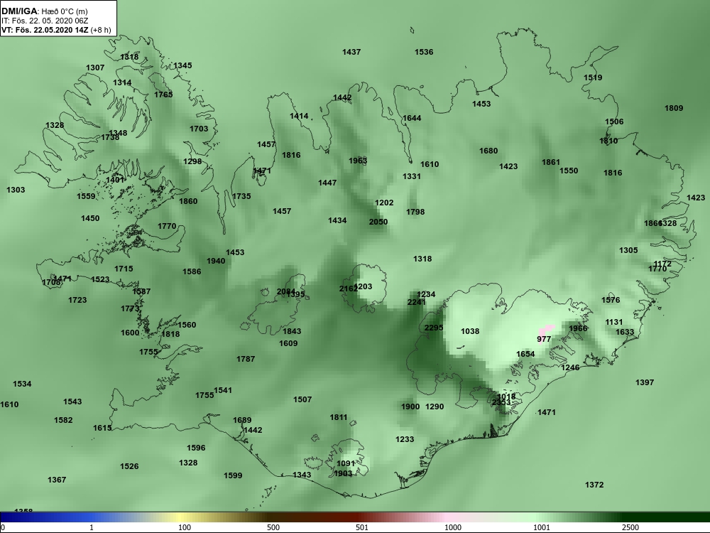Image resolution: width=710 pixels, height=533 pixels.
Task: Click the 1536 value over the northern sea
Action: 424,52
